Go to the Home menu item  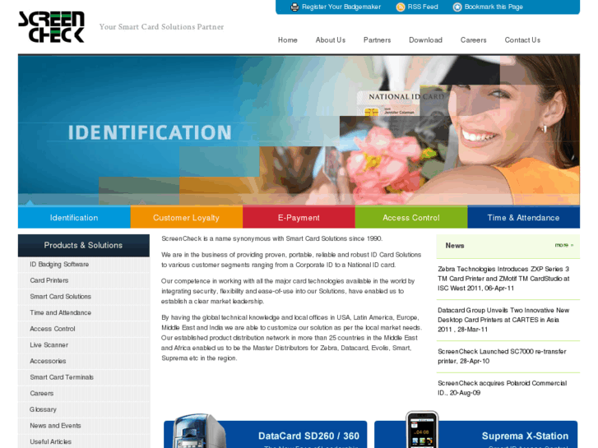(x=288, y=40)
